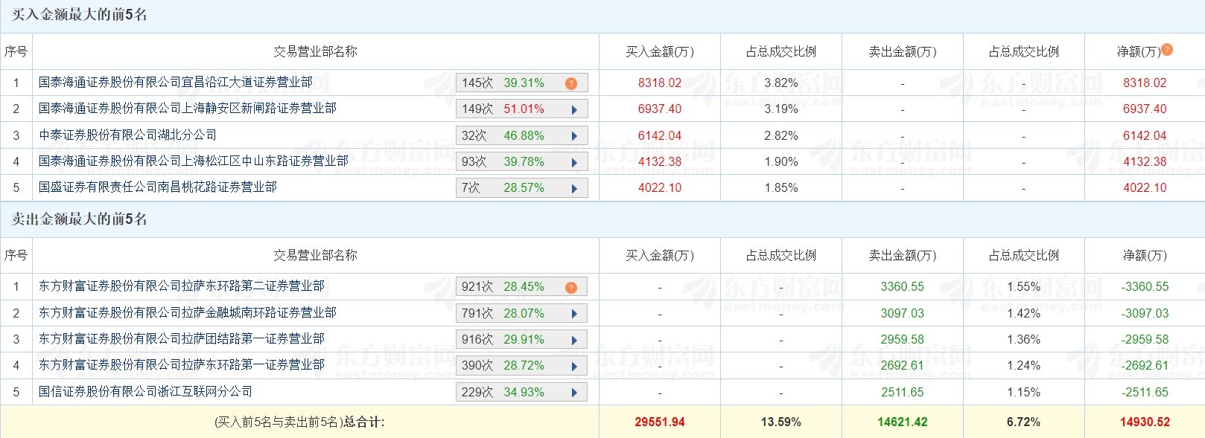Viewport: 1205px width, 438px height.
Task: Open 国泰海通证券宜昌沿江大道证券营业部 link
Action: point(176,83)
